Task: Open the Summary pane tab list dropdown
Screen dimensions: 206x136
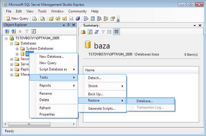Action: pos(195,26)
